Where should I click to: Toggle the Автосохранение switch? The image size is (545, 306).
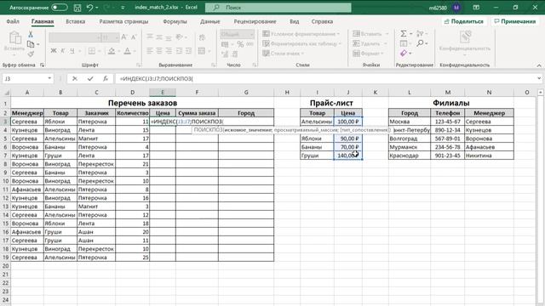[59, 8]
